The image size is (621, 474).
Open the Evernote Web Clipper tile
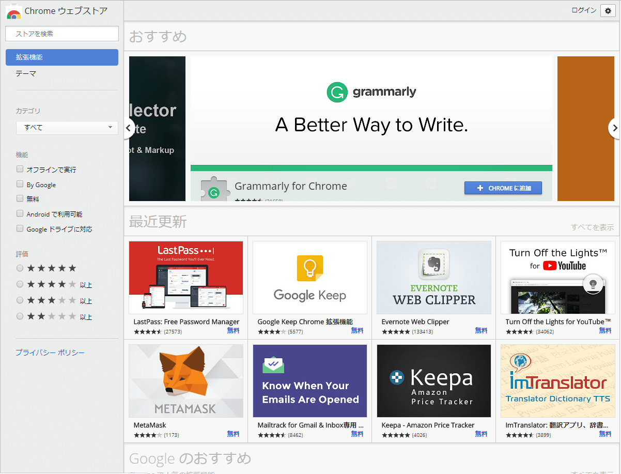[434, 278]
